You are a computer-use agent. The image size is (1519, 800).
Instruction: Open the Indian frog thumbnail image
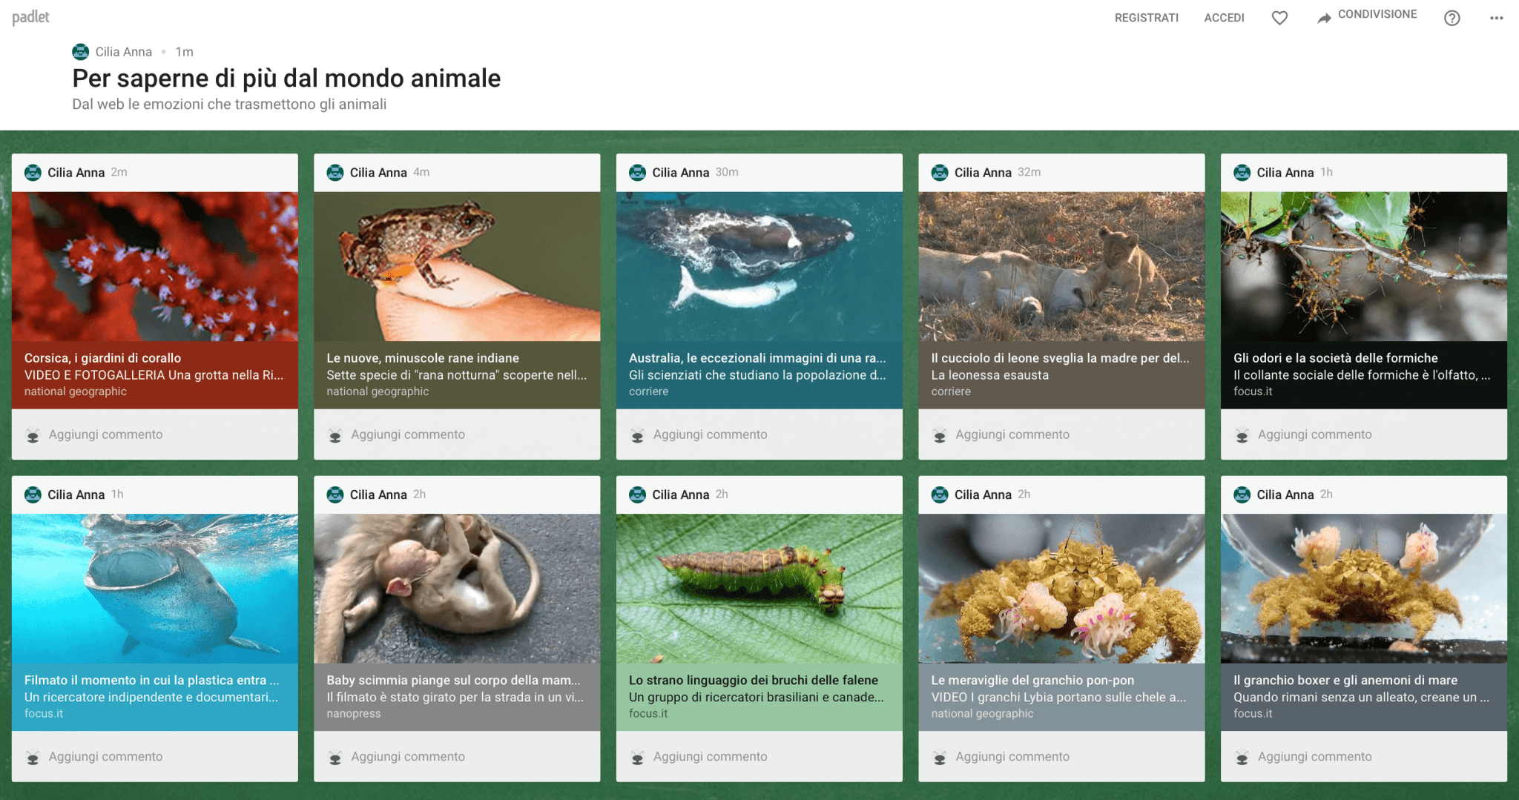457,266
